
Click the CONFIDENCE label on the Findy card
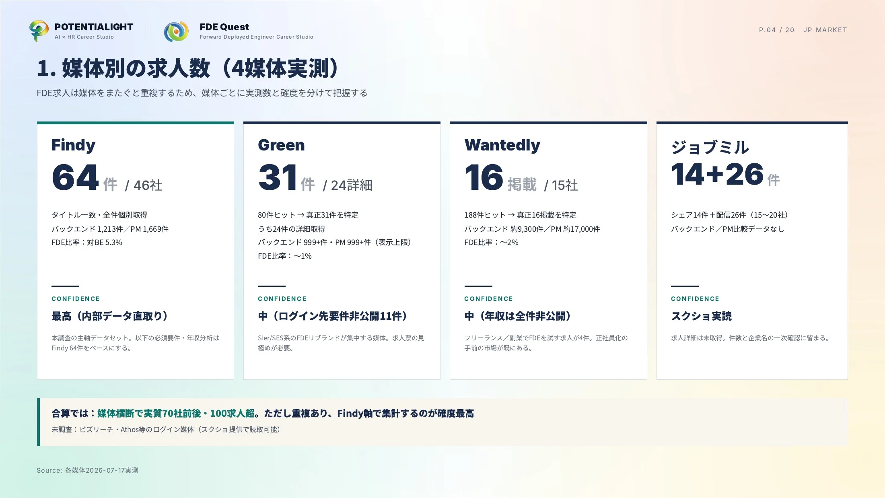[76, 299]
